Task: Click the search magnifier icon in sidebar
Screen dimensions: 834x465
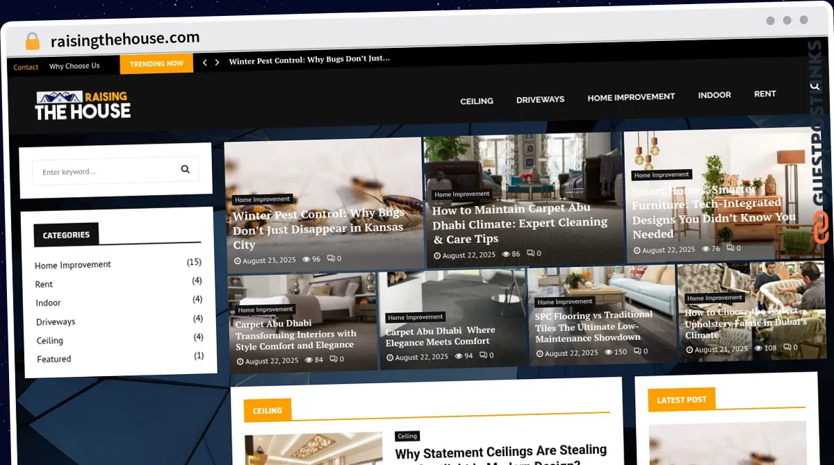Action: (x=185, y=169)
